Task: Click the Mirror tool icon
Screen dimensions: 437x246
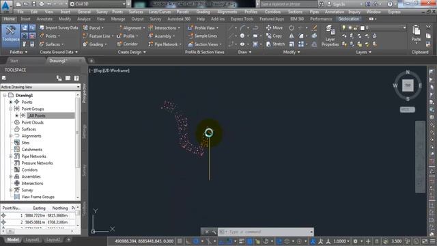Action: (x=292, y=36)
